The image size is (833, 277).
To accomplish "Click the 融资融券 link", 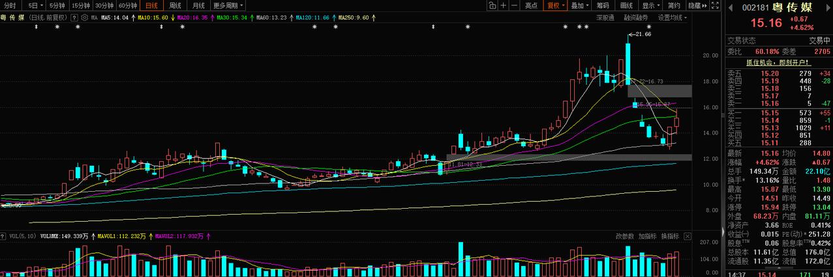I will pyautogui.click(x=637, y=18).
